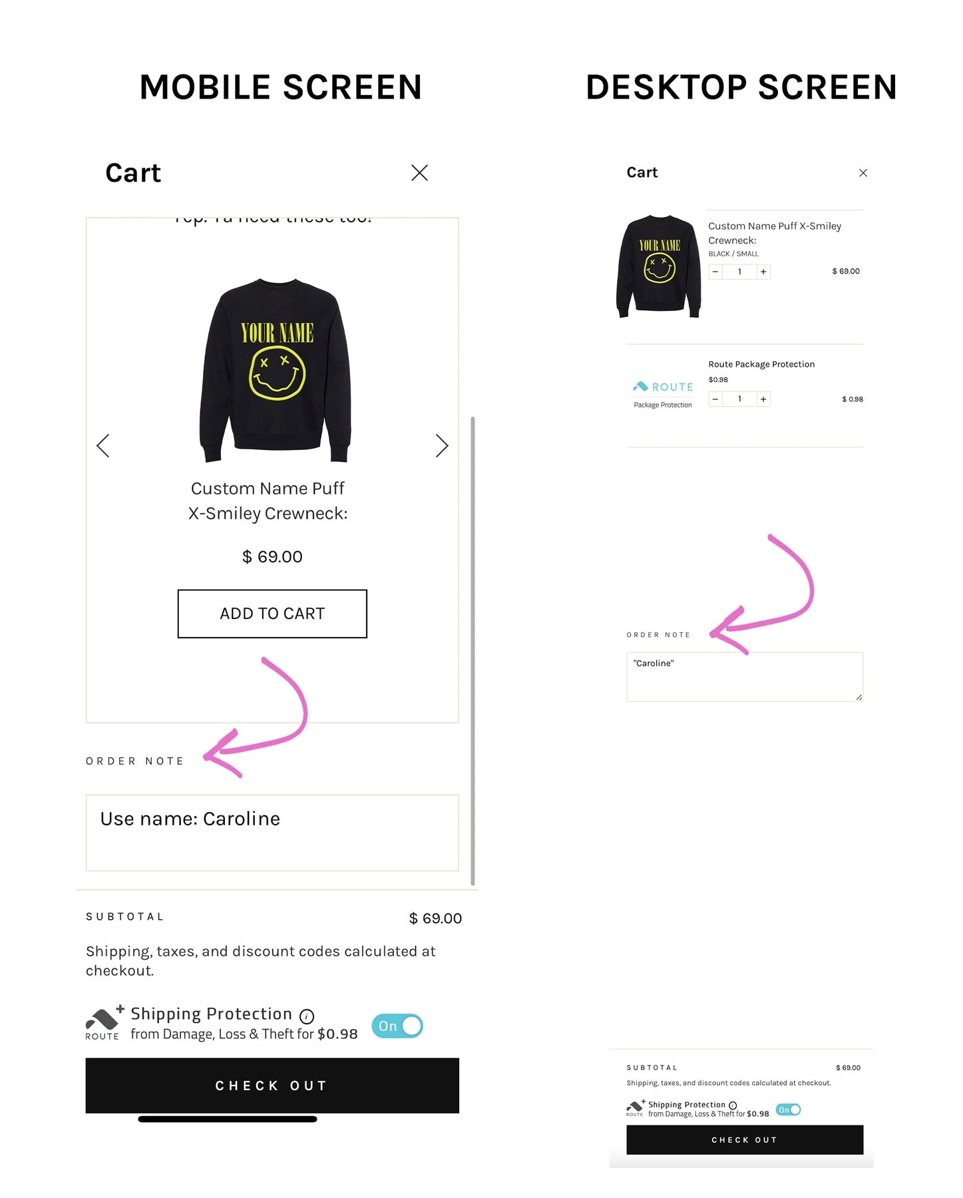
Task: Click ADD TO CART button
Action: pyautogui.click(x=272, y=614)
